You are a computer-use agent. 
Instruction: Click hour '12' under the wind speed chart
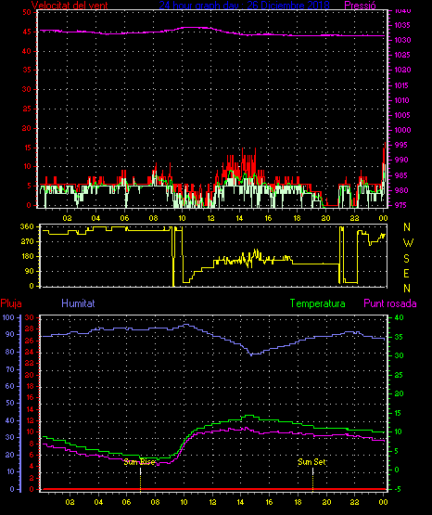[211, 218]
